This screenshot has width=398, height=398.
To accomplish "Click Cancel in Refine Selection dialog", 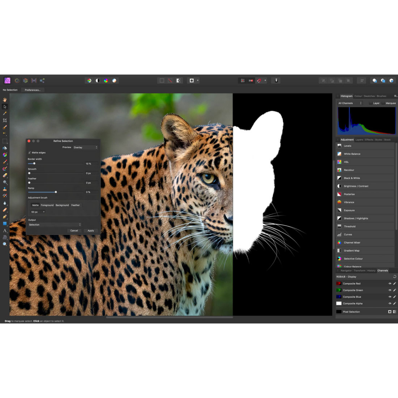I will (x=74, y=231).
